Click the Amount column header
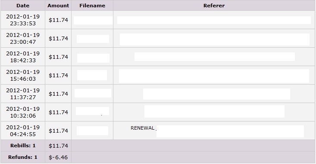Image resolution: width=316 pixels, height=164 pixels. tap(58, 6)
